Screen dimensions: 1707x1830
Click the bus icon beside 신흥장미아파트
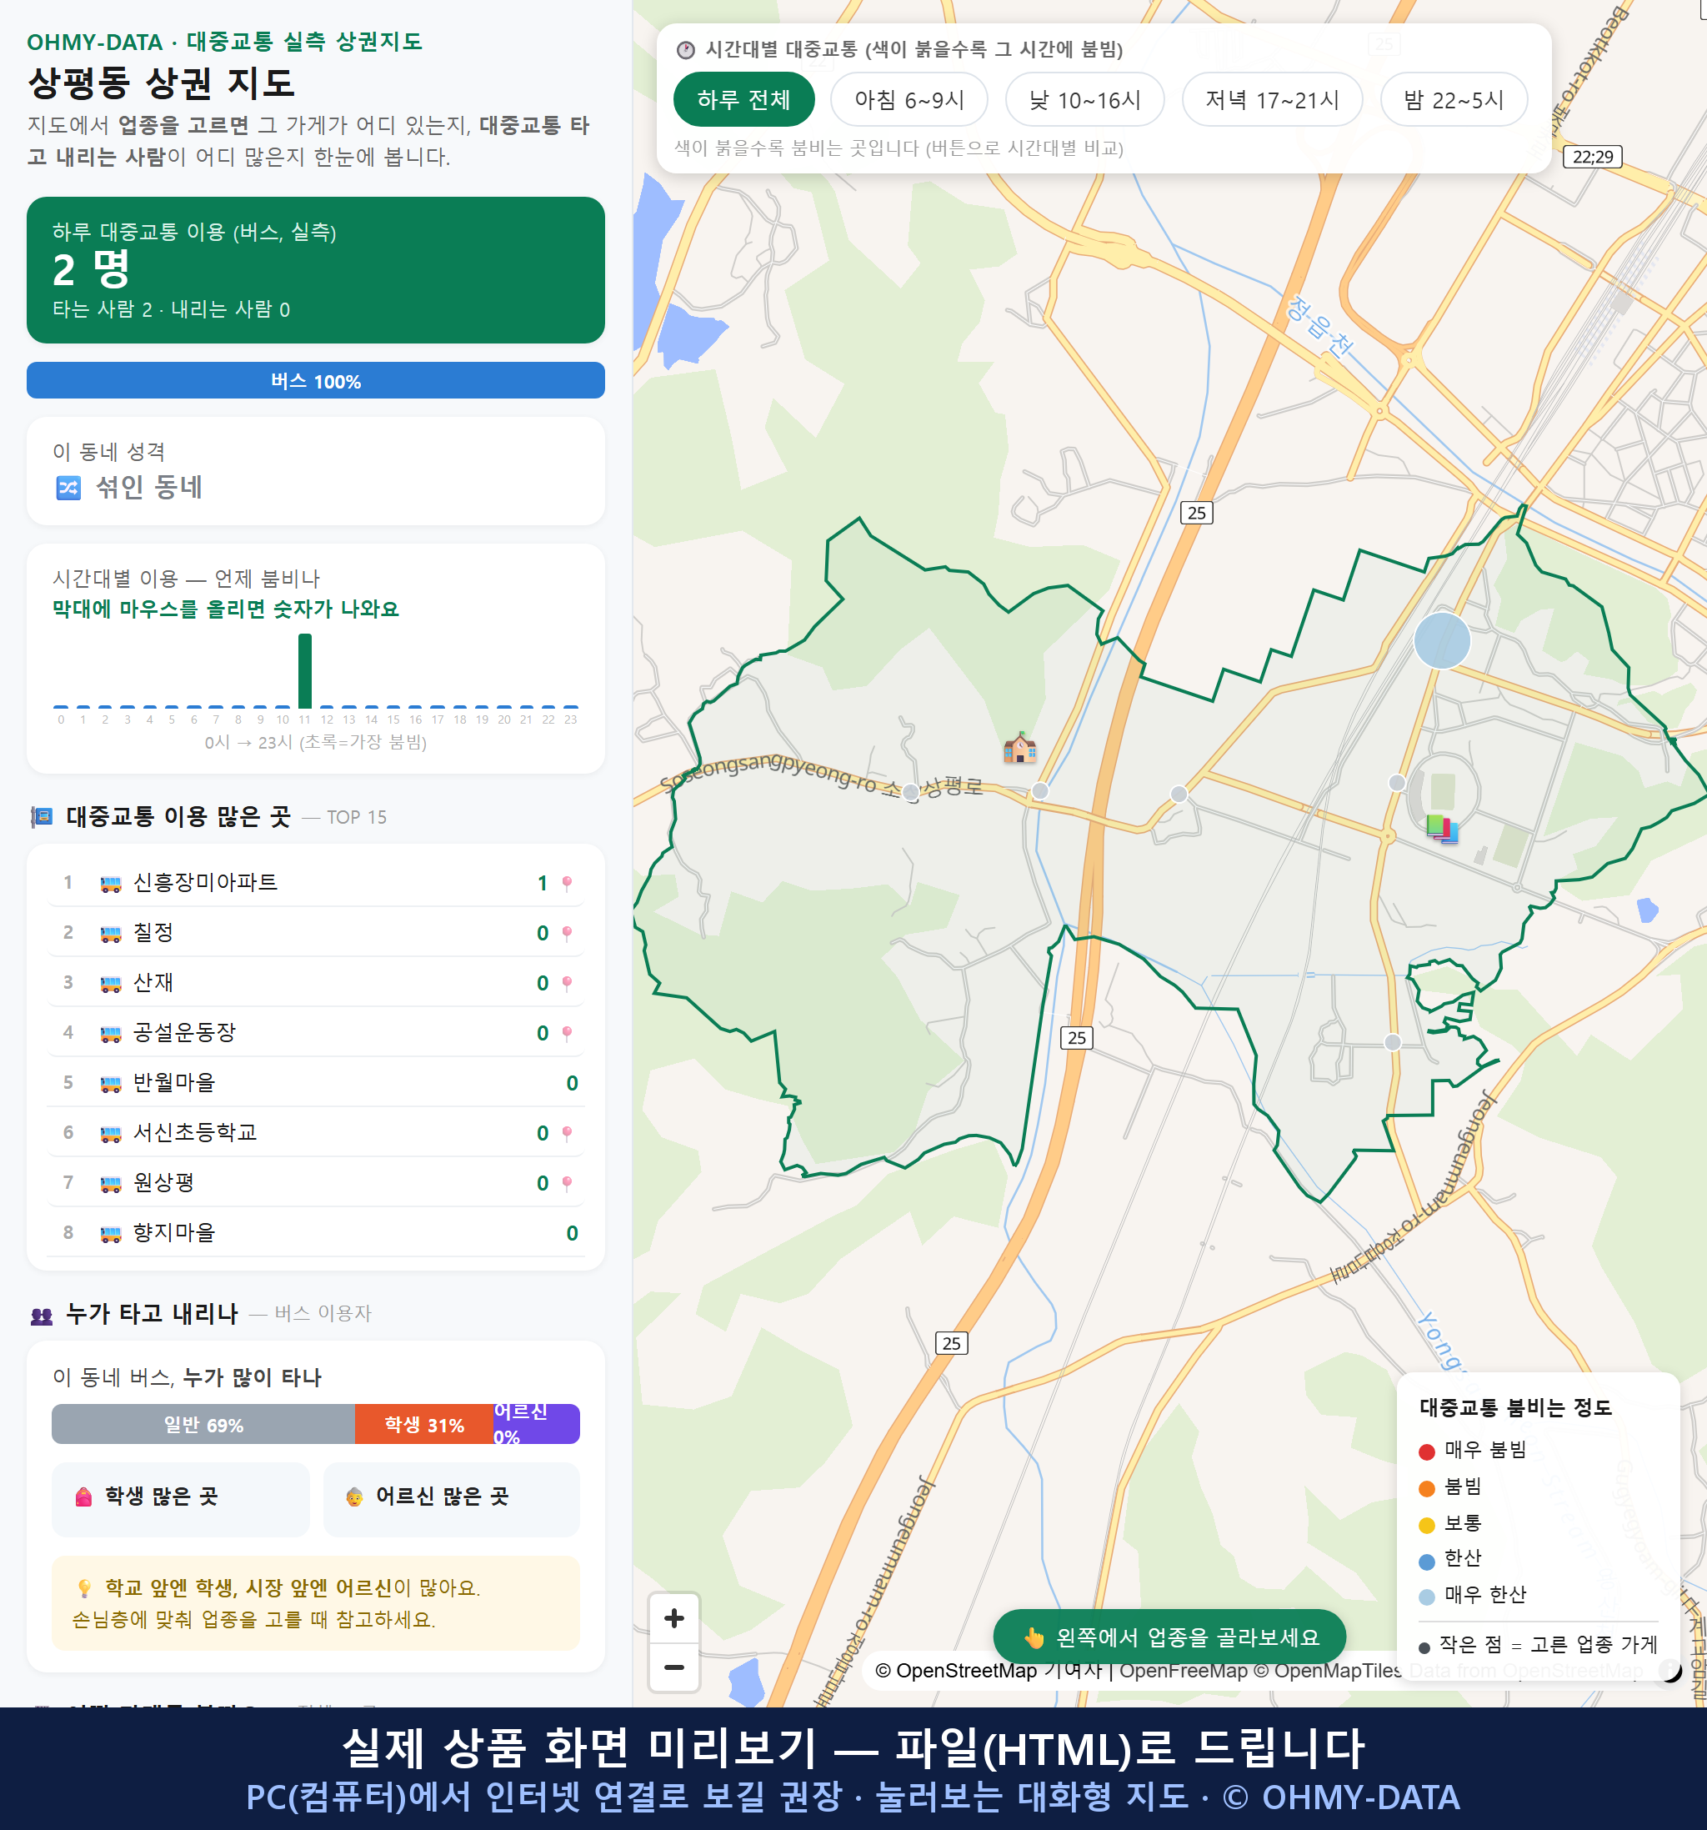pos(110,884)
